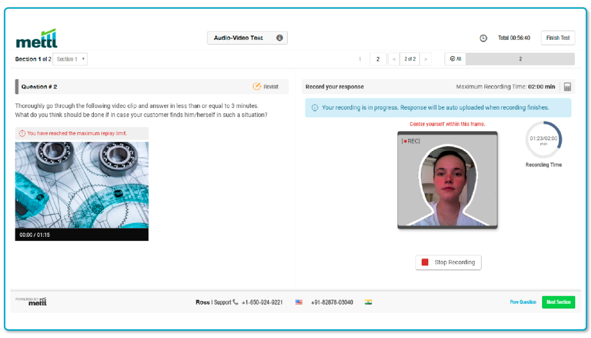Image resolution: width=591 pixels, height=338 pixels.
Task: Click the 2 of 2 page indicator
Action: (x=410, y=59)
